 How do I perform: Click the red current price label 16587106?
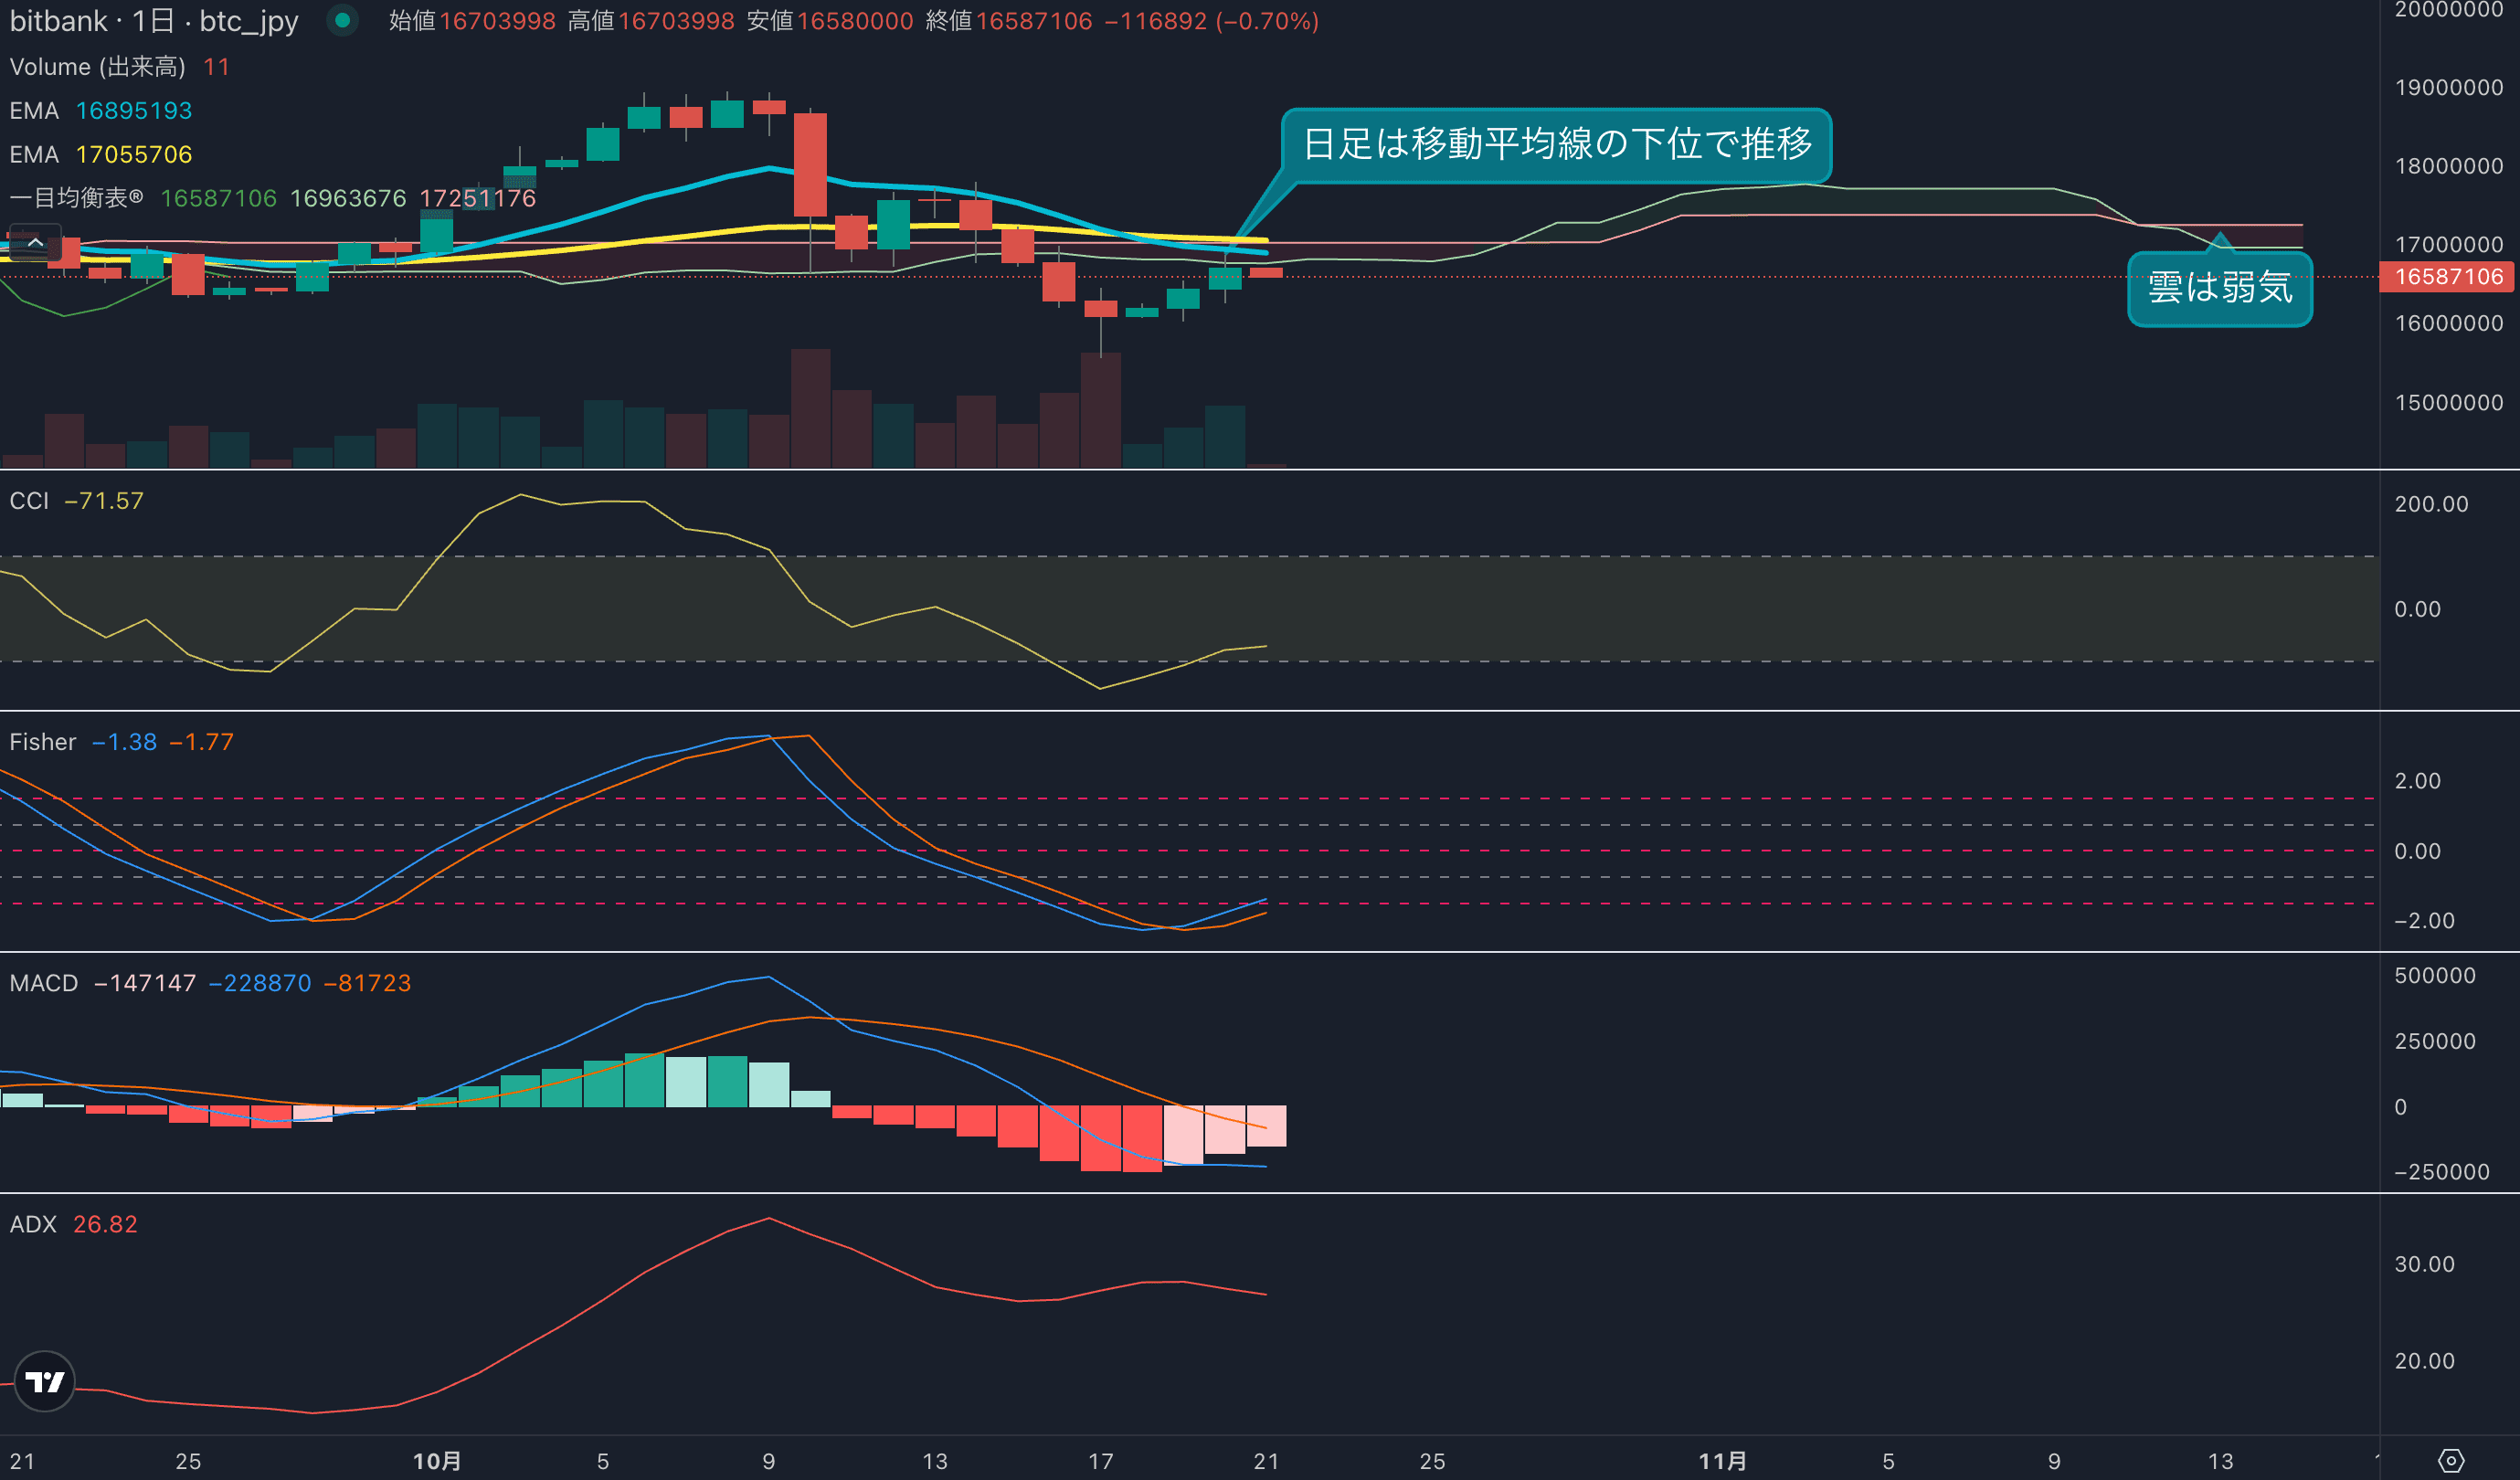click(2447, 277)
